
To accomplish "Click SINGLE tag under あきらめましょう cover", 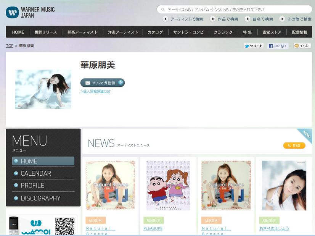I will [x=269, y=220].
